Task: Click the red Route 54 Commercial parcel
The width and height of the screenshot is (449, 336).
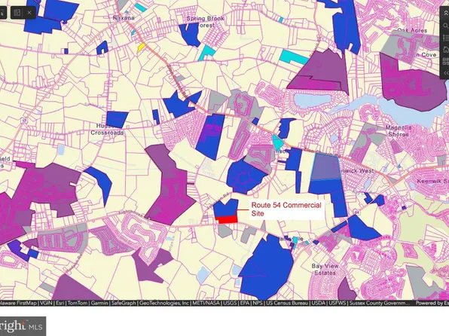Action: click(227, 219)
